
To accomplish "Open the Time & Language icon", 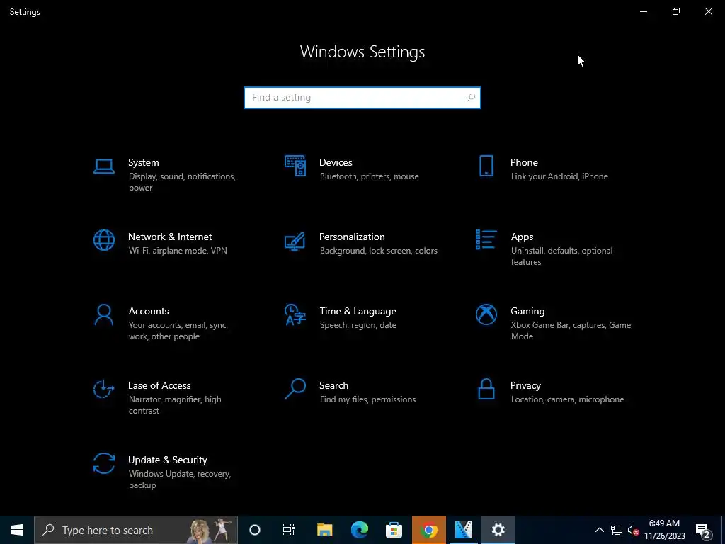I will point(295,314).
